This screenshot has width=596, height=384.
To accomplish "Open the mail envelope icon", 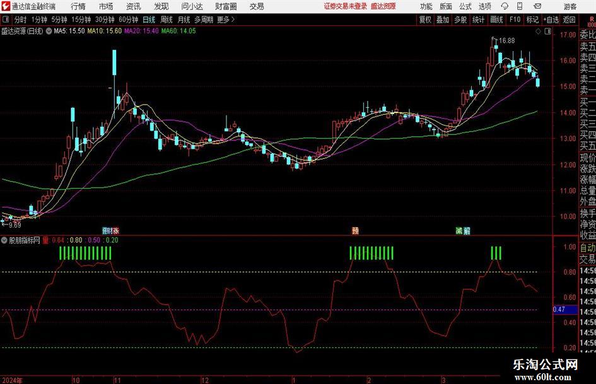I will coord(537,6).
